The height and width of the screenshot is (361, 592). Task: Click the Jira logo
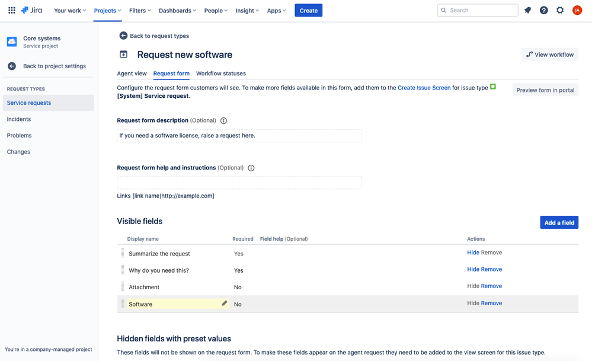pyautogui.click(x=31, y=10)
